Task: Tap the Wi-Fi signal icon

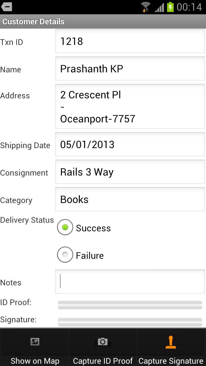Action: coord(146,7)
